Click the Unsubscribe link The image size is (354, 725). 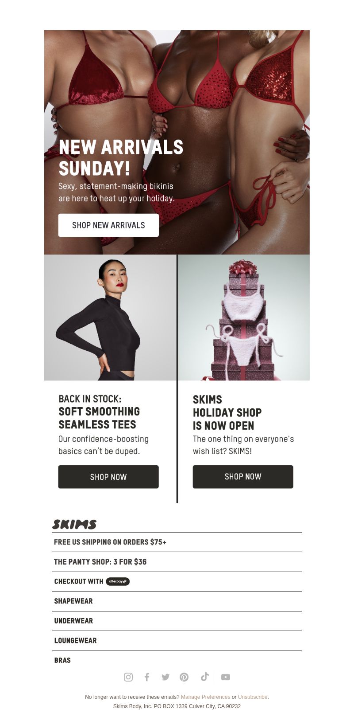tap(253, 697)
